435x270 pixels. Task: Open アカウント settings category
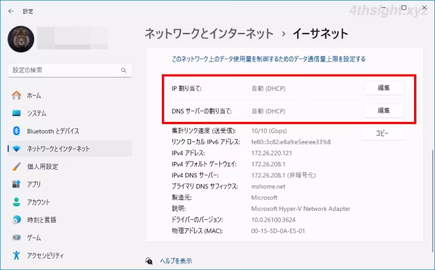38,202
